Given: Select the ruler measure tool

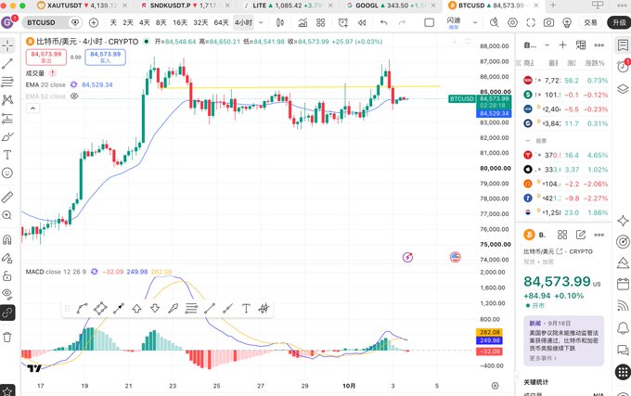Looking at the screenshot, I should click(7, 197).
